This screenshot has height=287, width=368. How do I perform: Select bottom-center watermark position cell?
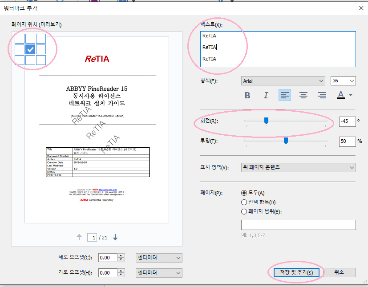click(30, 60)
